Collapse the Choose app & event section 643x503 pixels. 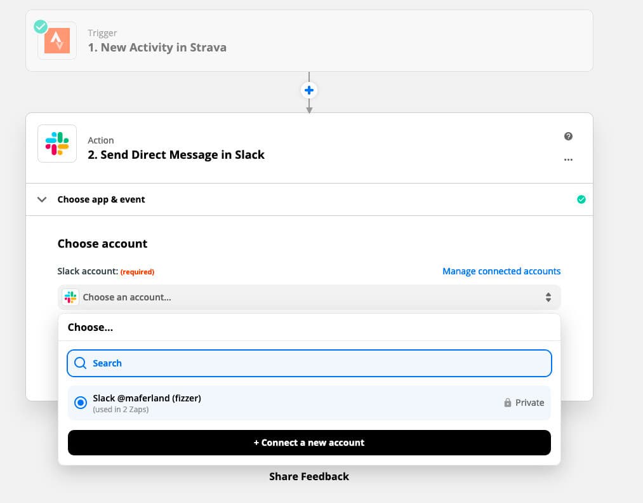42,199
